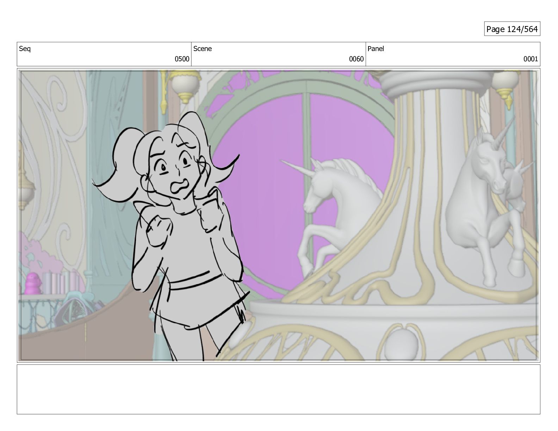The width and height of the screenshot is (558, 431).
Task: Select the Panel header label
Action: click(x=376, y=49)
